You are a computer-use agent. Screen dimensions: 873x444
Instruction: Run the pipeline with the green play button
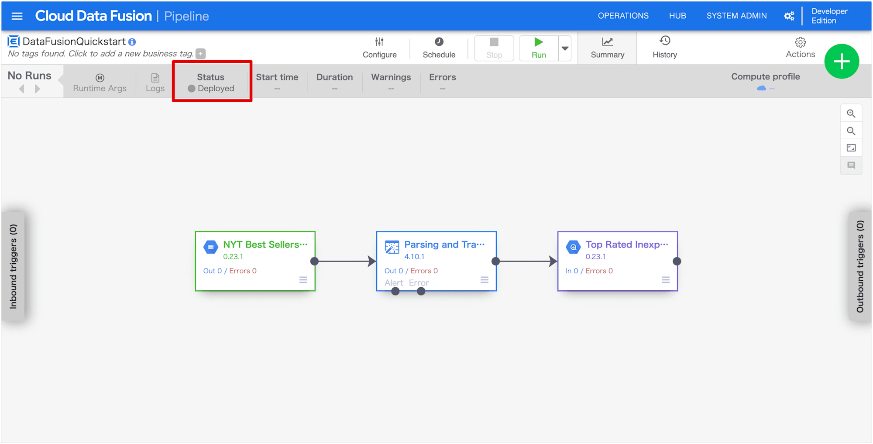click(x=539, y=48)
